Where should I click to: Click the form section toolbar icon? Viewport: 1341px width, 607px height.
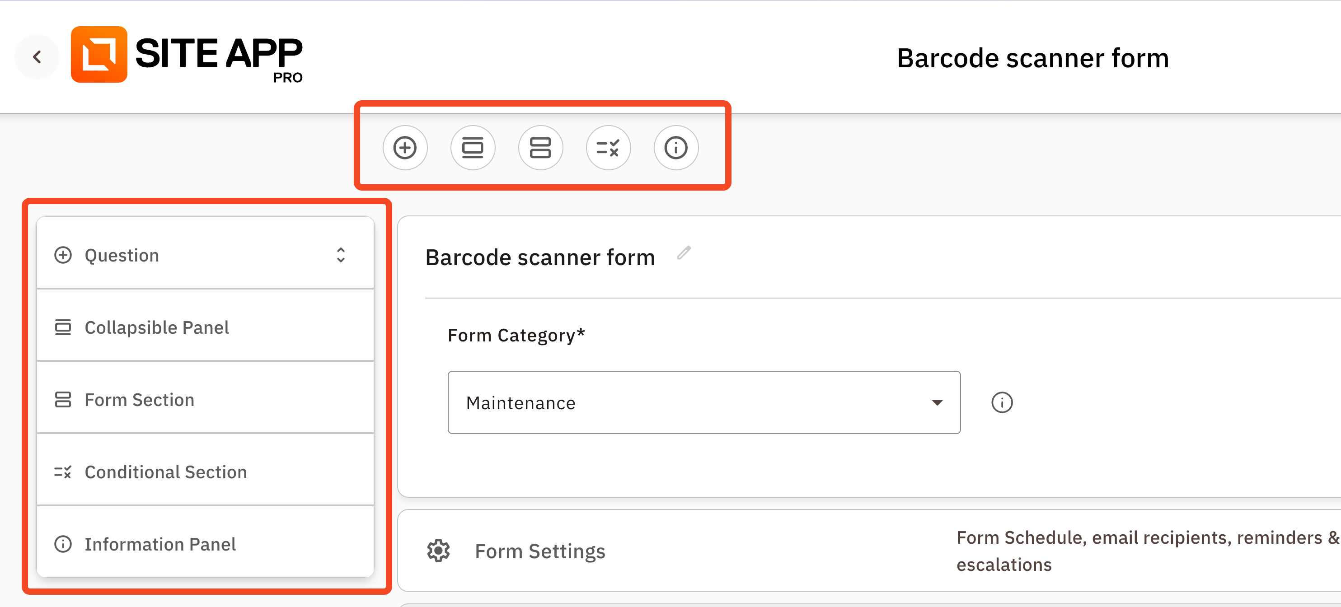(x=540, y=148)
